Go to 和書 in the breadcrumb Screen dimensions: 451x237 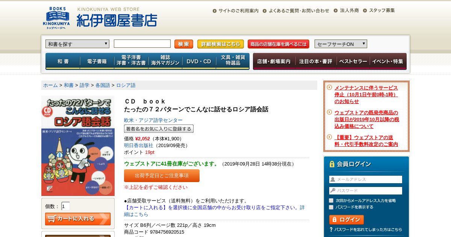click(x=69, y=85)
